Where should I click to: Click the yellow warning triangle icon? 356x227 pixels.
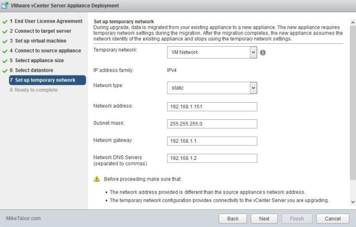click(x=97, y=179)
